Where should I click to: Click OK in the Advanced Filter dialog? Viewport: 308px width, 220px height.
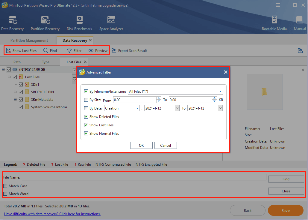[x=141, y=145]
